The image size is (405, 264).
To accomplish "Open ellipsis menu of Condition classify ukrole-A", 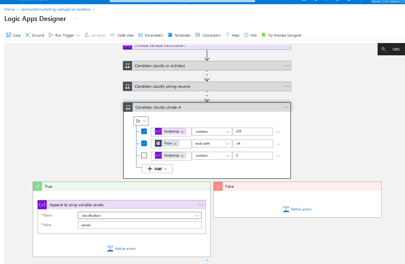I will 286,107.
